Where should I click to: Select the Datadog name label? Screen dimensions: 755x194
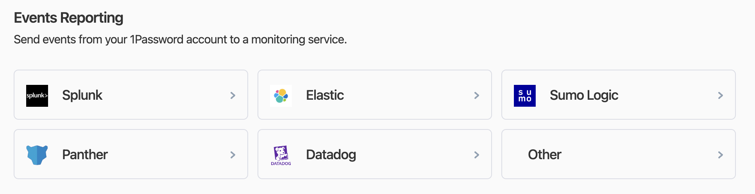331,154
